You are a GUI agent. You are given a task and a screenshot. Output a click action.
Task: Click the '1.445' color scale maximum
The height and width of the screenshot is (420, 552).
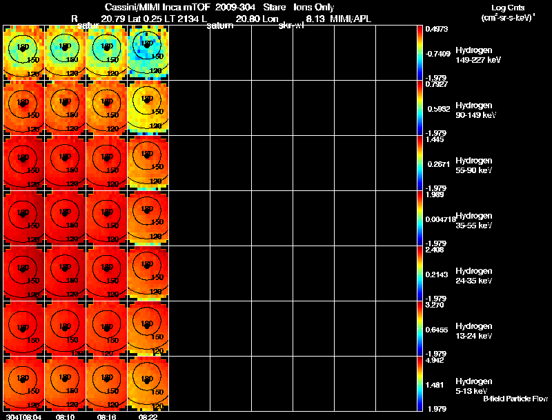click(x=435, y=139)
